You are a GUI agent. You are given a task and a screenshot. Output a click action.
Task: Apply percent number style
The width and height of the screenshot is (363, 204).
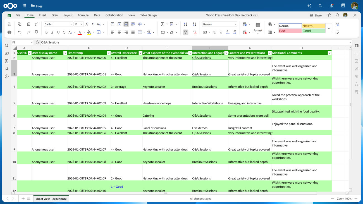[214, 32]
